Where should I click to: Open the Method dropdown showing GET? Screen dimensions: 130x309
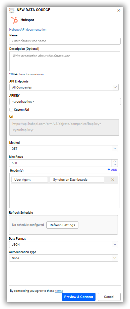pyautogui.click(x=64, y=148)
